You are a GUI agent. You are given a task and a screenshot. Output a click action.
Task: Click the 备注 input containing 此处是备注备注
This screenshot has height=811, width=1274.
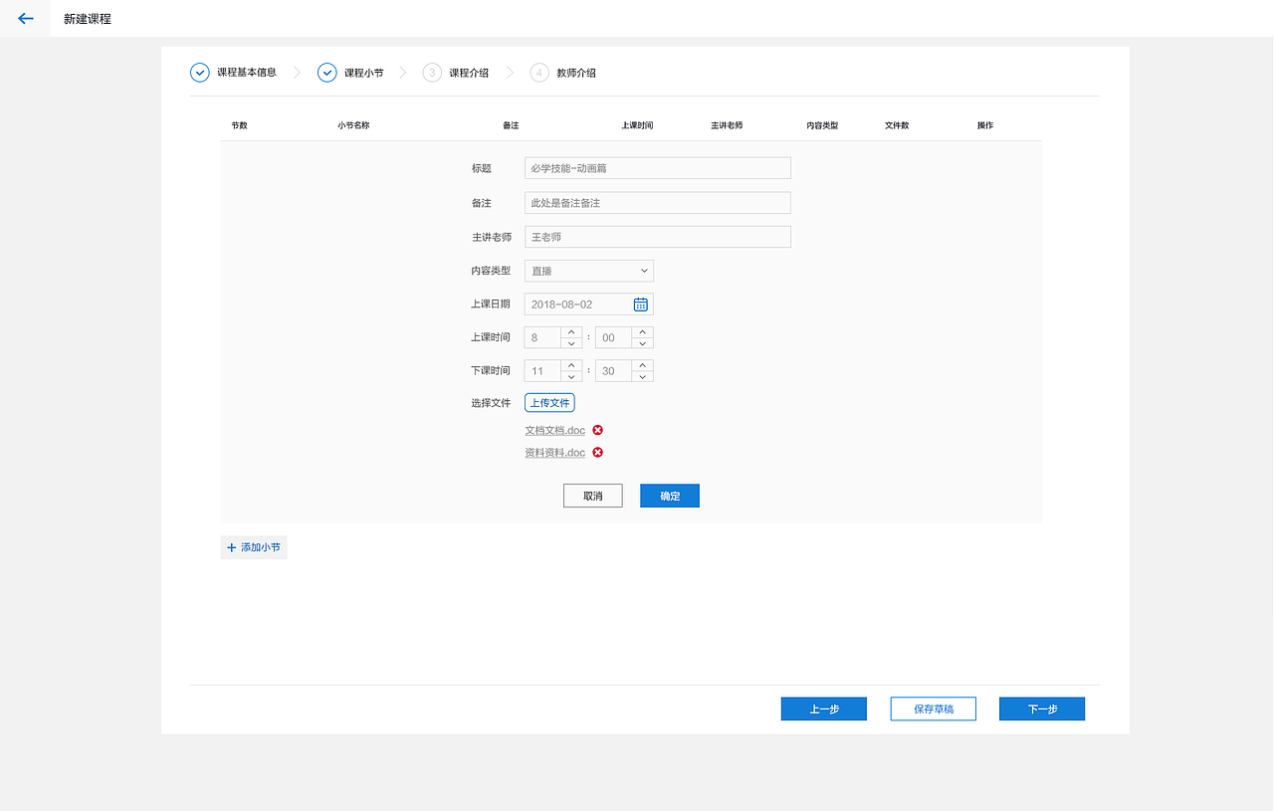[x=658, y=203]
